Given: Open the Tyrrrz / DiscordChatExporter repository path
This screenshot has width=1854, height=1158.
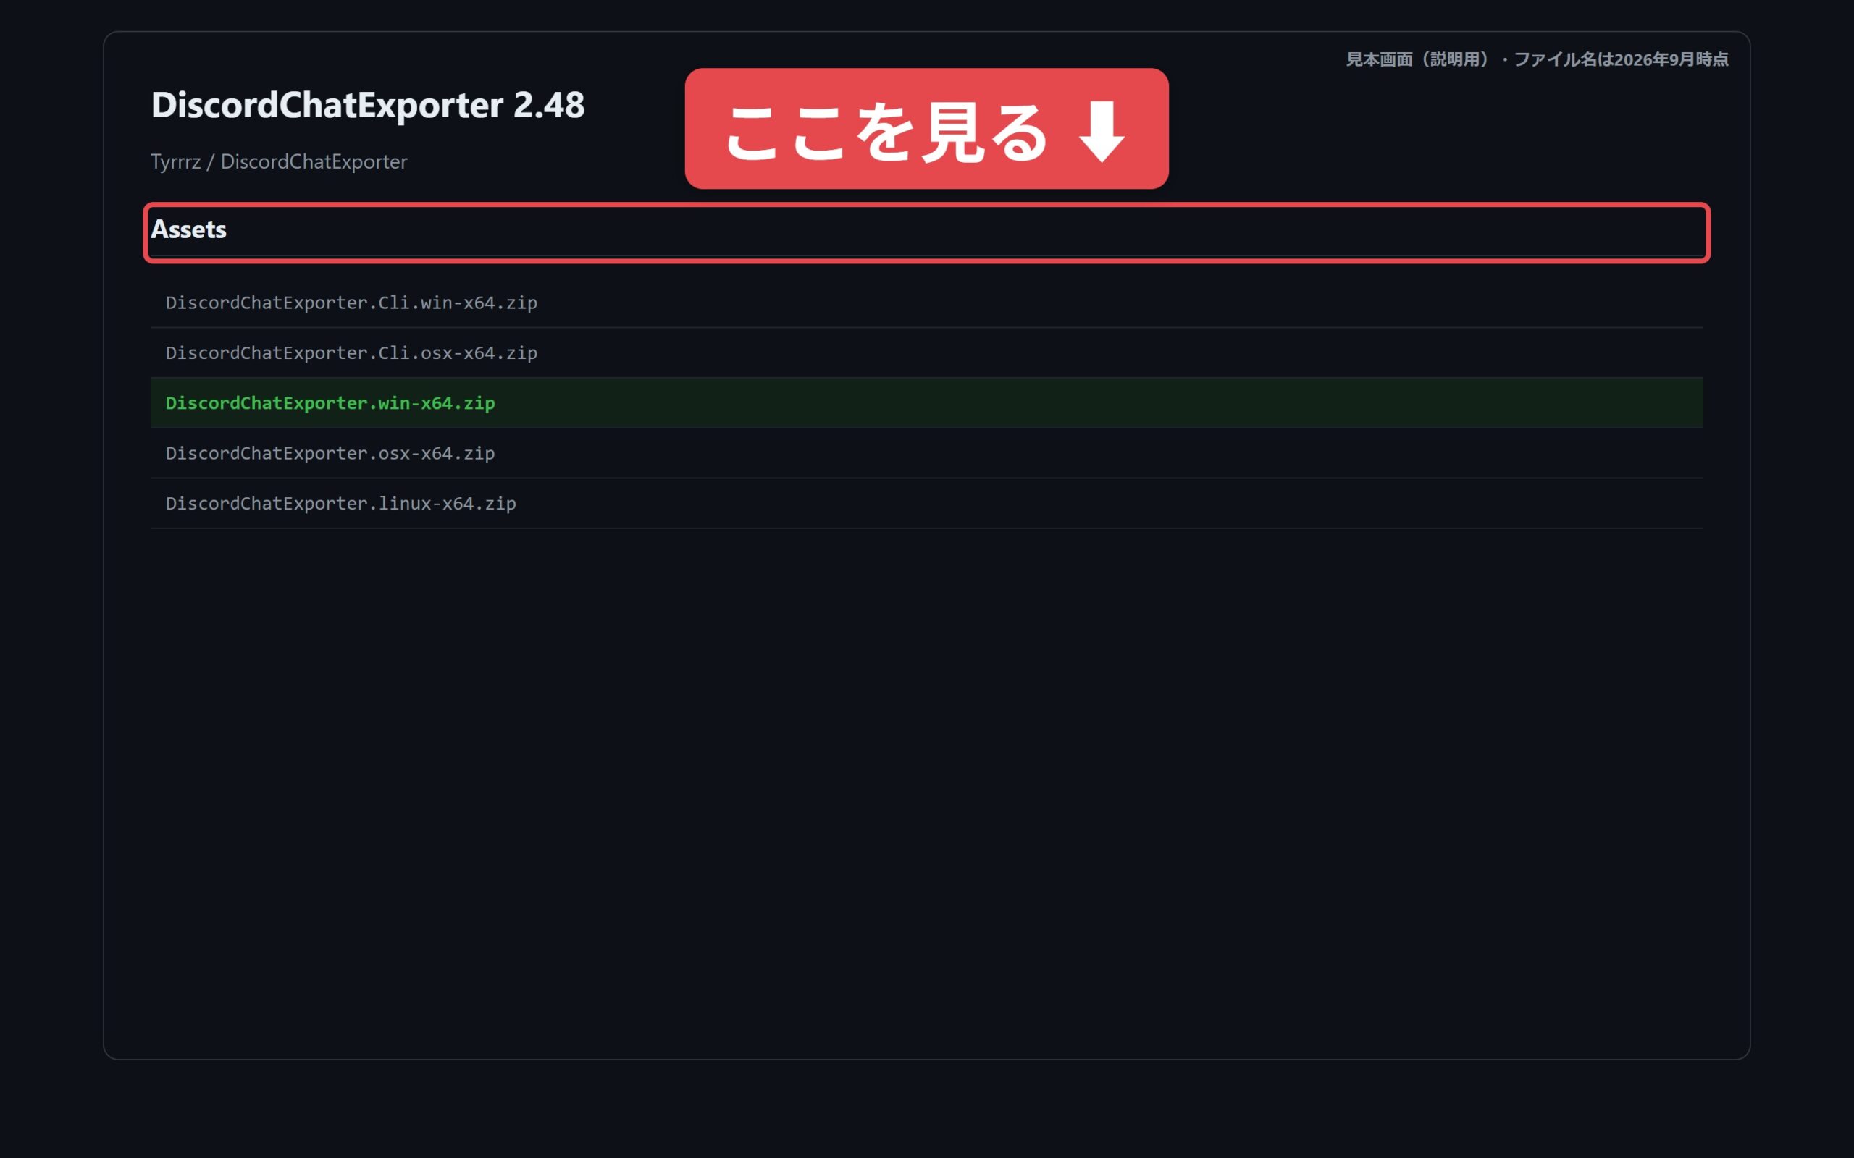Looking at the screenshot, I should 279,161.
